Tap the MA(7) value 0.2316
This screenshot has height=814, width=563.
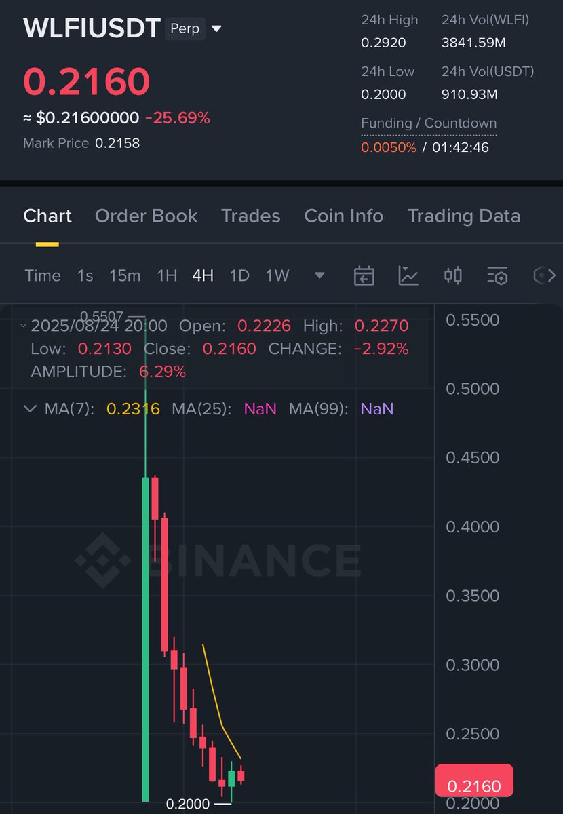tap(133, 408)
